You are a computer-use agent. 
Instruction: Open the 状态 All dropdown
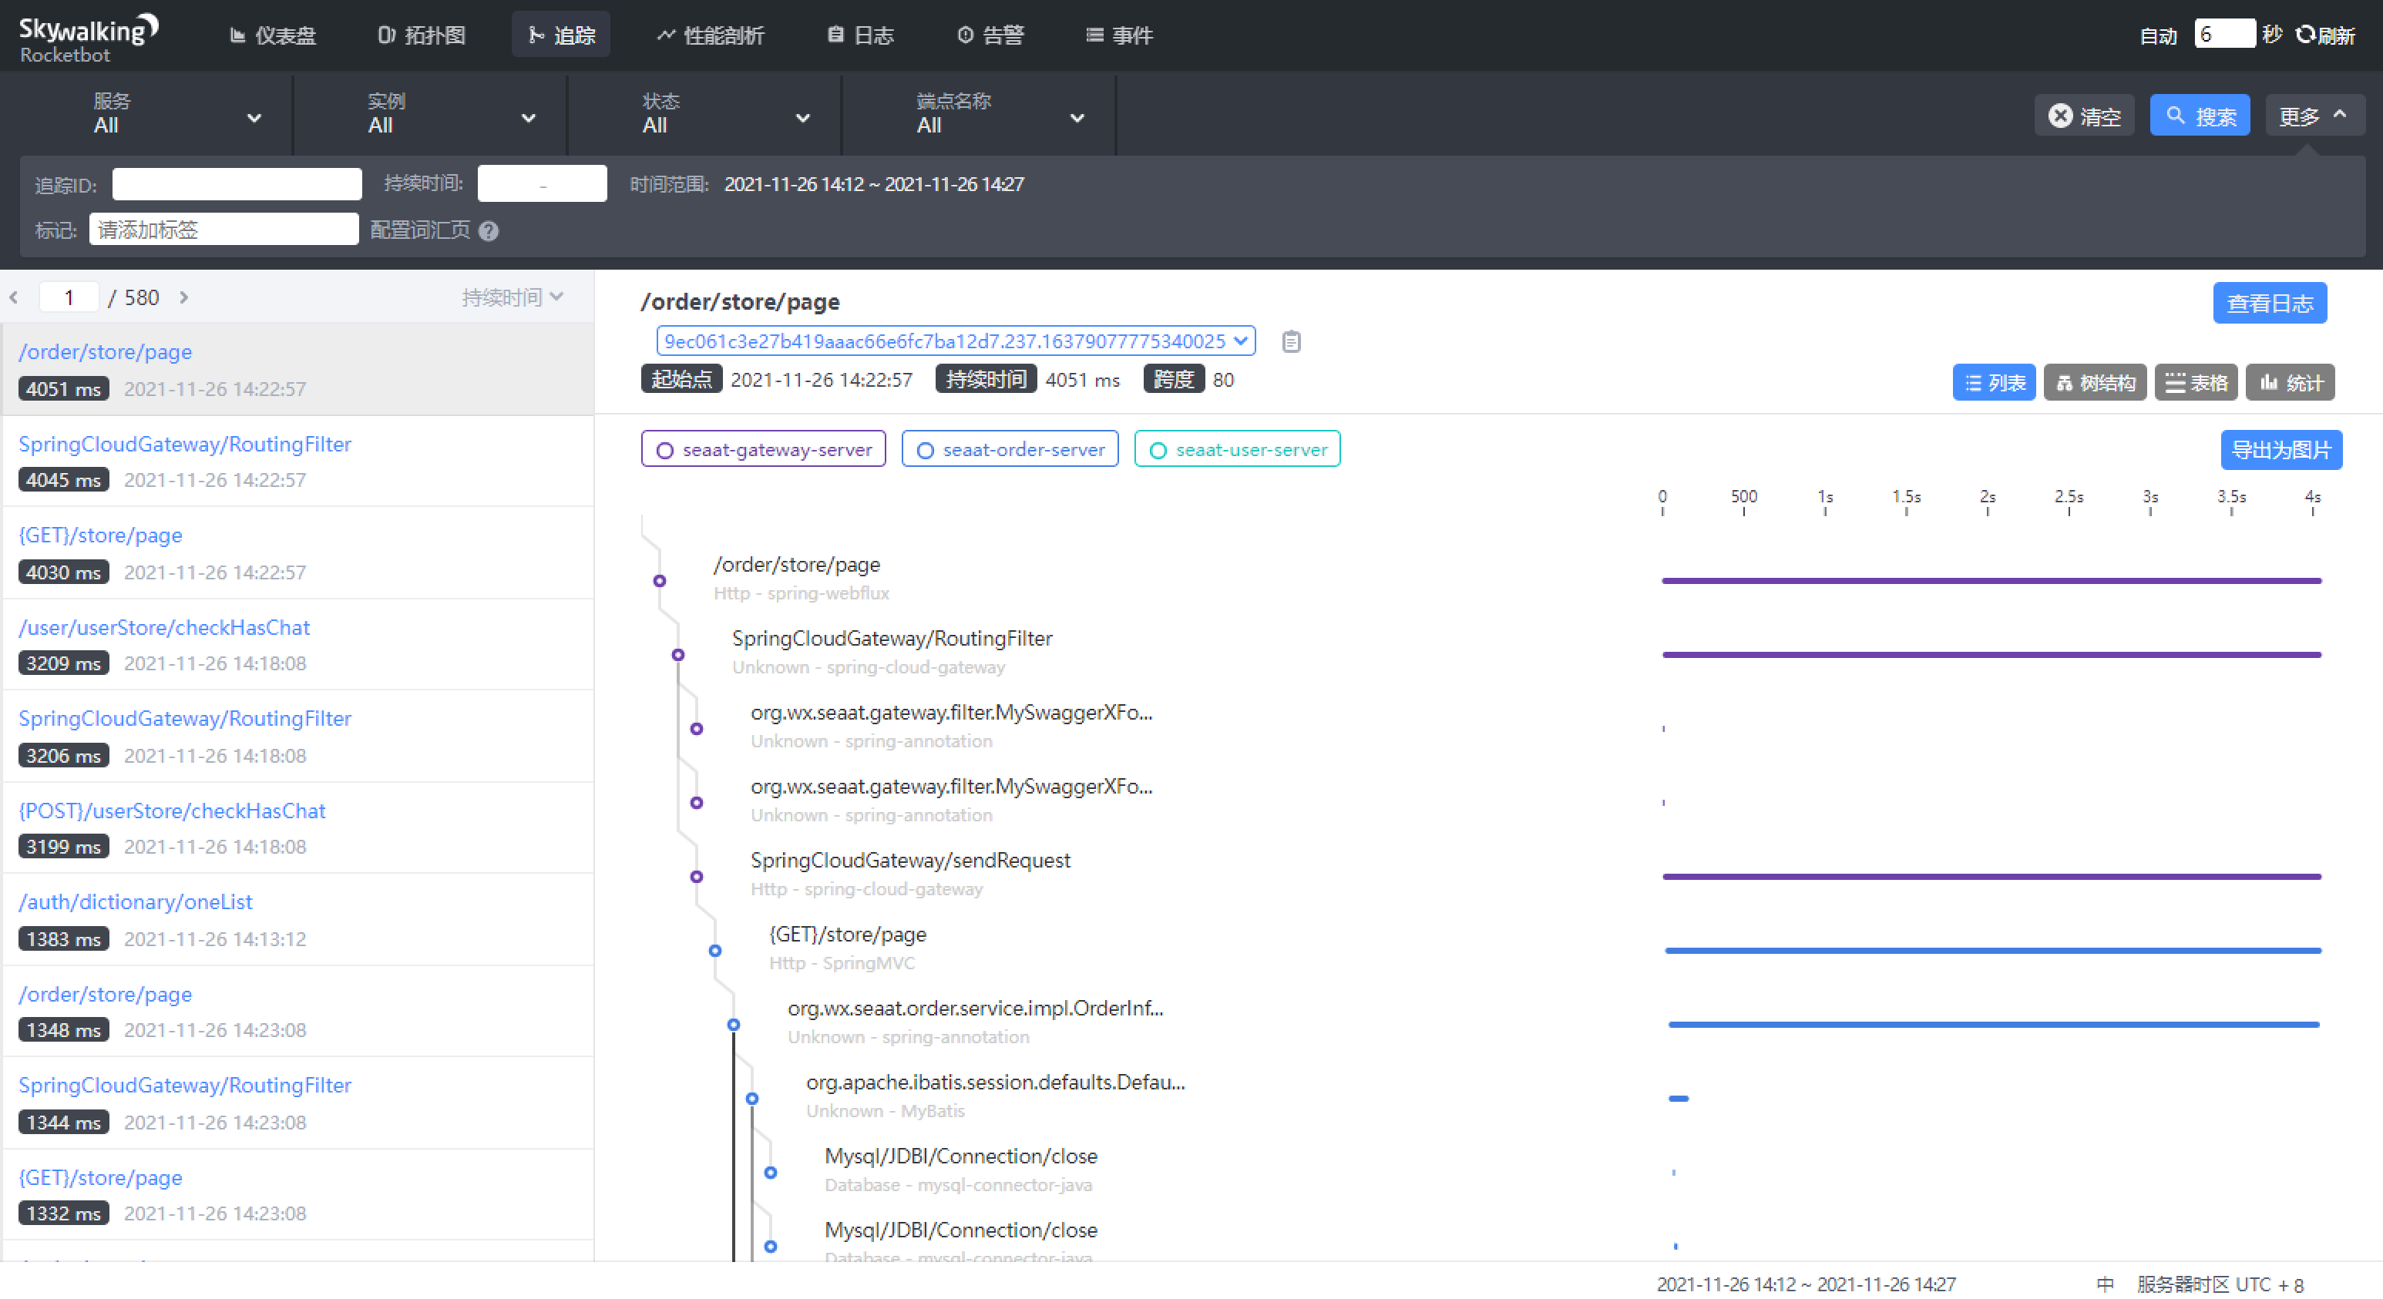pos(705,115)
